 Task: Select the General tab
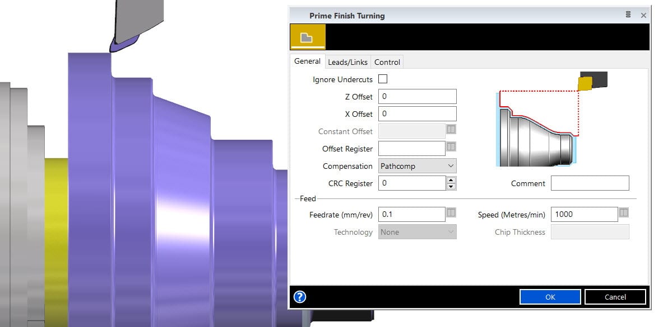(307, 61)
